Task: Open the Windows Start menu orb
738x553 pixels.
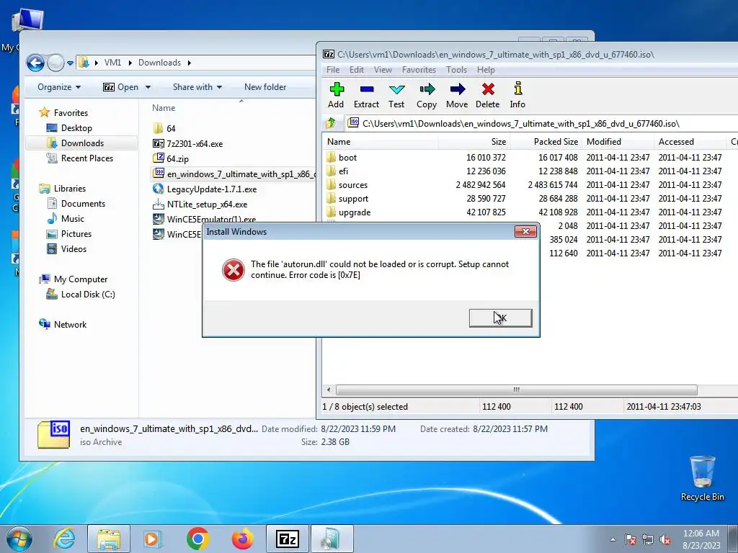Action: tap(19, 539)
